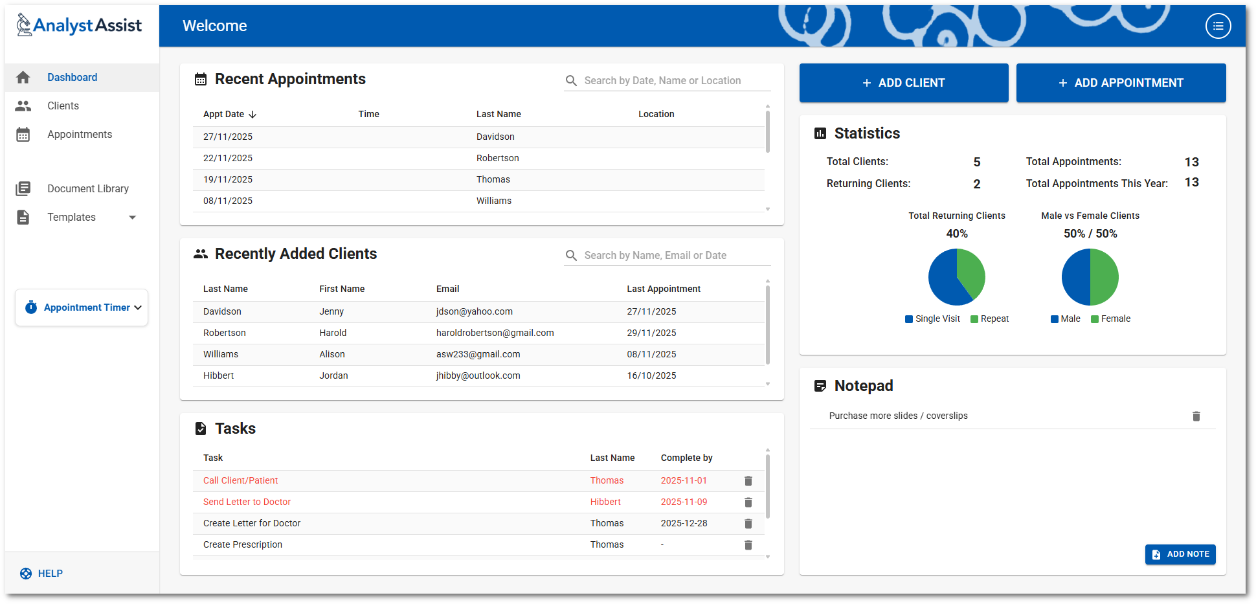Open the menu icon in top right corner
Viewport: 1256px width, 604px height.
[x=1218, y=26]
